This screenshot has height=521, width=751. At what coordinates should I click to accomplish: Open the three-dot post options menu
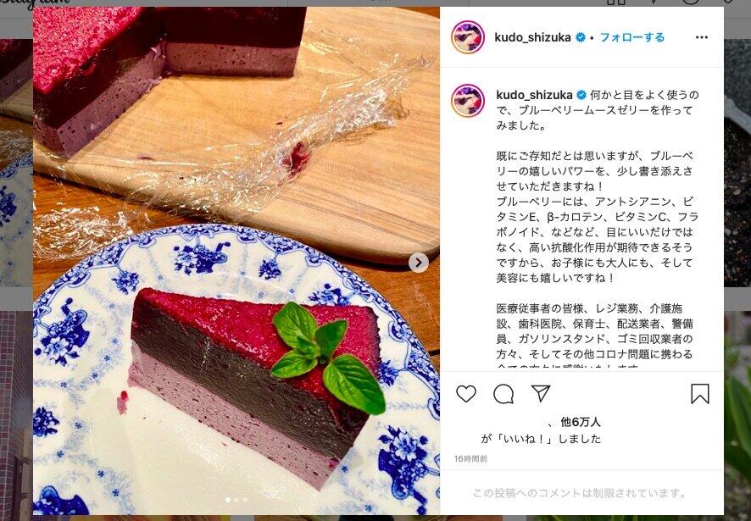(702, 37)
